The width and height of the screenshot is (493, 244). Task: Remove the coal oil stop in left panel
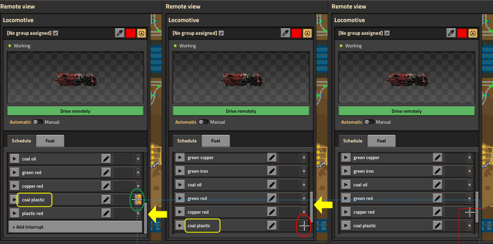(x=138, y=159)
